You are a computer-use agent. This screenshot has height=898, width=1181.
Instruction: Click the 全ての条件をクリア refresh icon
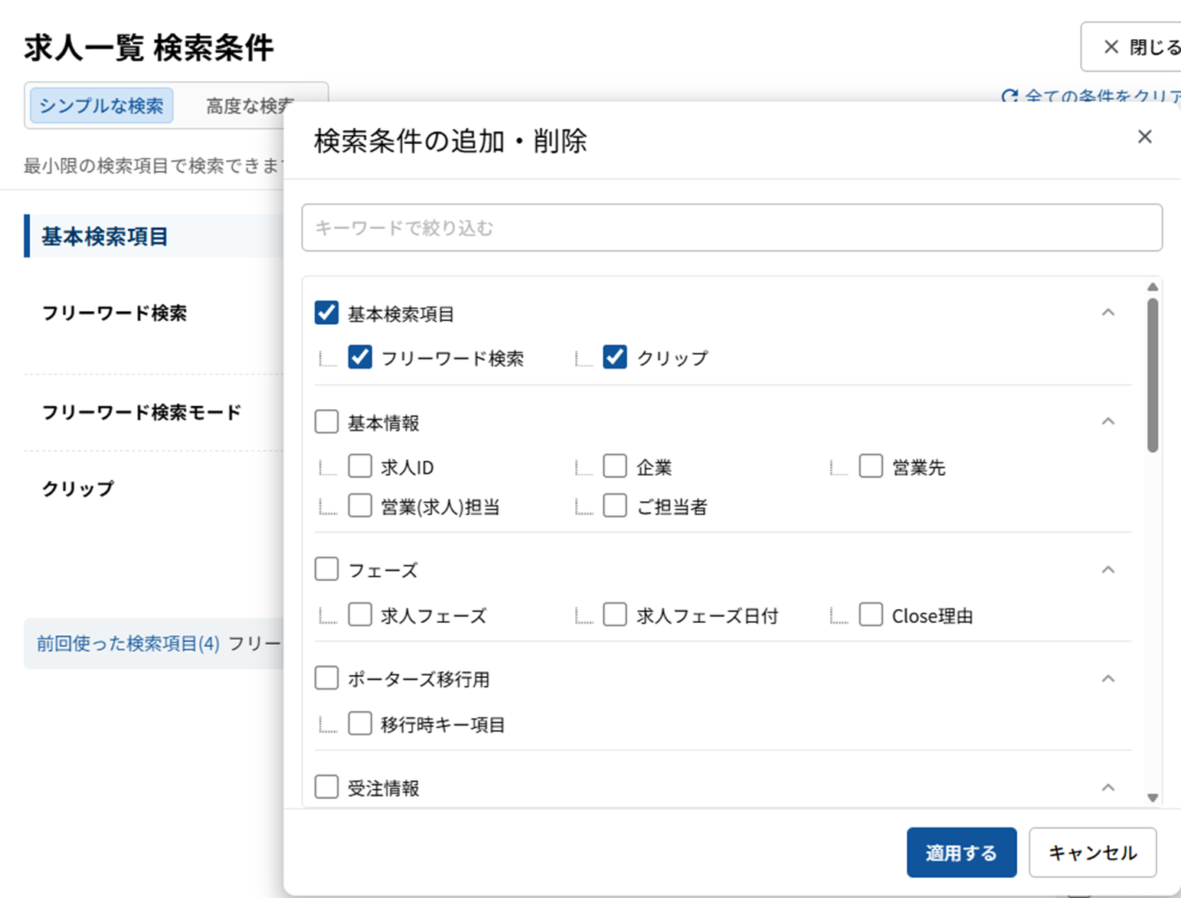pos(1009,96)
